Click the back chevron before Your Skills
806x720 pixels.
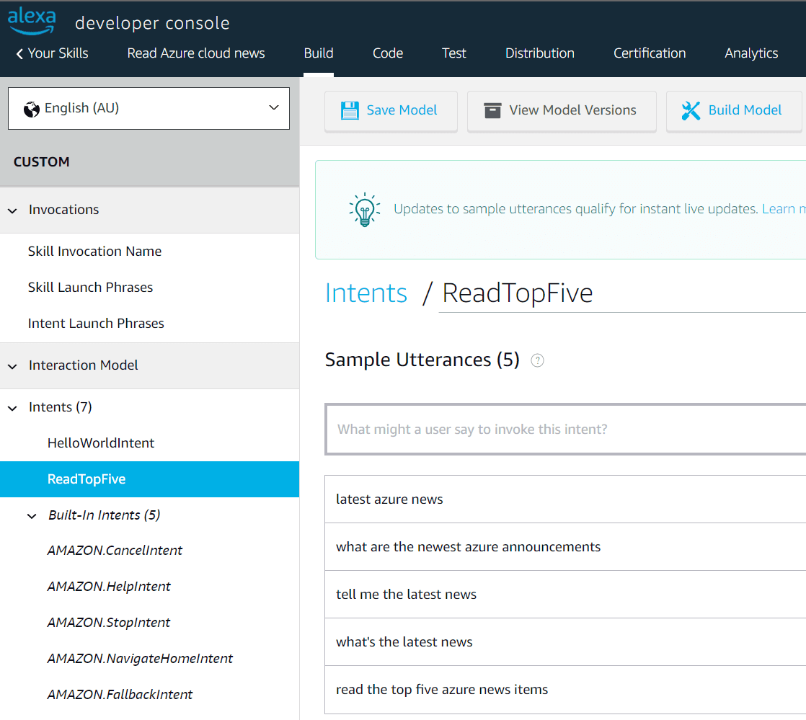(x=19, y=53)
